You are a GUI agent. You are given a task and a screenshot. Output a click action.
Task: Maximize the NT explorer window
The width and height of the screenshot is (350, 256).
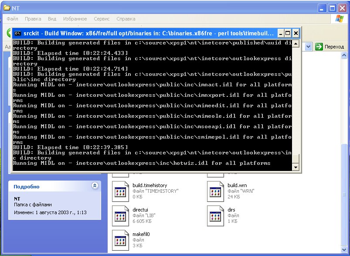click(x=332, y=8)
